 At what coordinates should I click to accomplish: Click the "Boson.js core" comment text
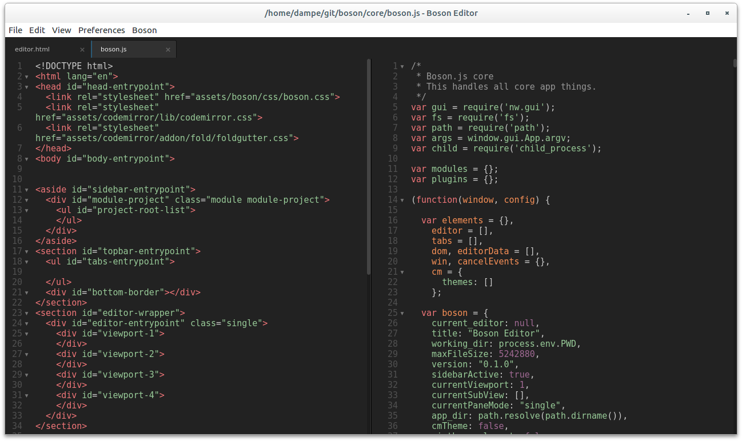coord(460,77)
